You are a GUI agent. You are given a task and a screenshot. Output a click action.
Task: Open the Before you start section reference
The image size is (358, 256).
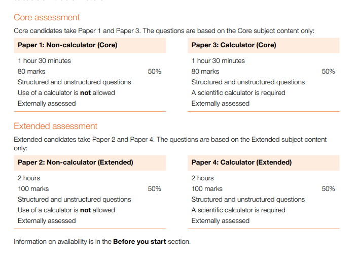pyautogui.click(x=139, y=241)
